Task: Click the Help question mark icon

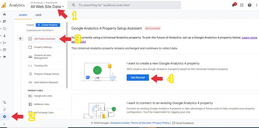Action: [250, 5]
